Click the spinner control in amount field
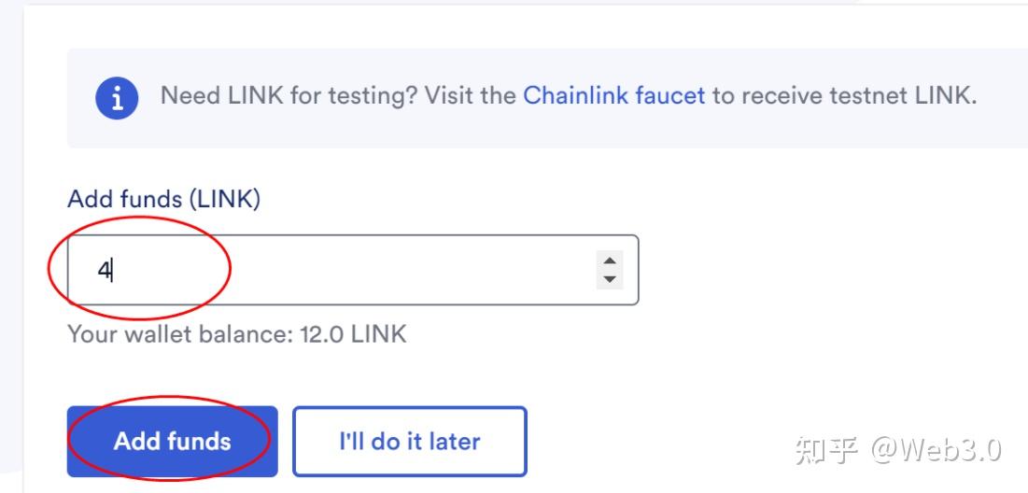The width and height of the screenshot is (1028, 493). (610, 270)
